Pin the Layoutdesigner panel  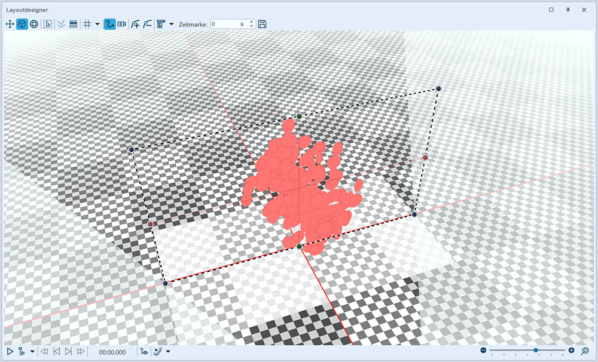(x=568, y=10)
